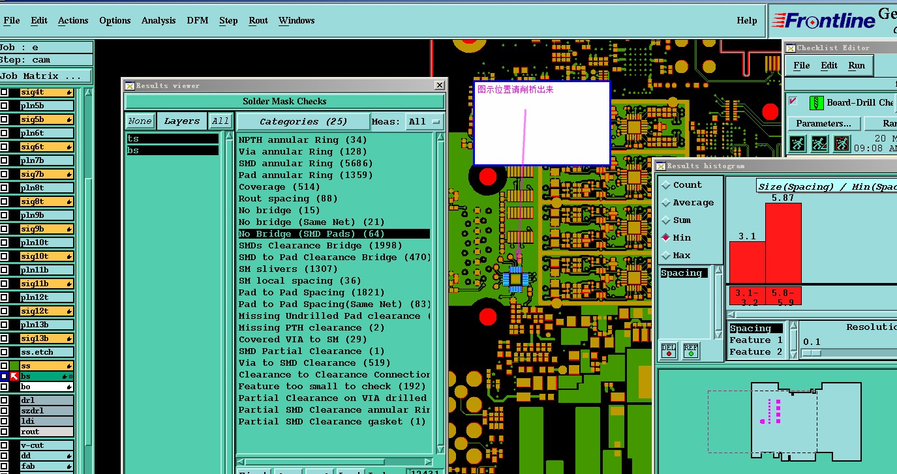Click the REF button in Results histogram
The image size is (897, 474).
tap(691, 351)
